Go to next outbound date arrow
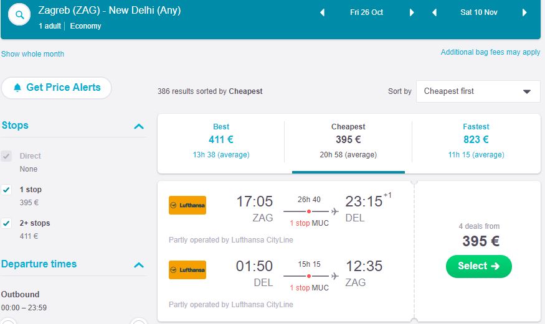The height and width of the screenshot is (324, 545). click(412, 12)
